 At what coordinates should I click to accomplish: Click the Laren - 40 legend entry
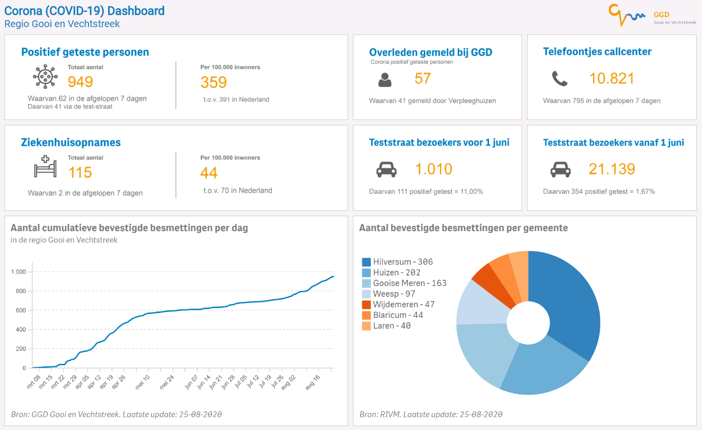[392, 326]
